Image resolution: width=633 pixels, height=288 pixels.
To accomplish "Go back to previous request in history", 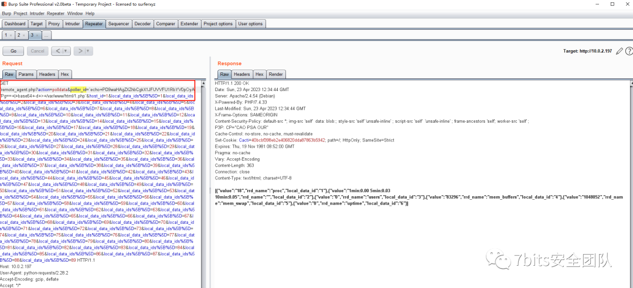I will coord(57,51).
